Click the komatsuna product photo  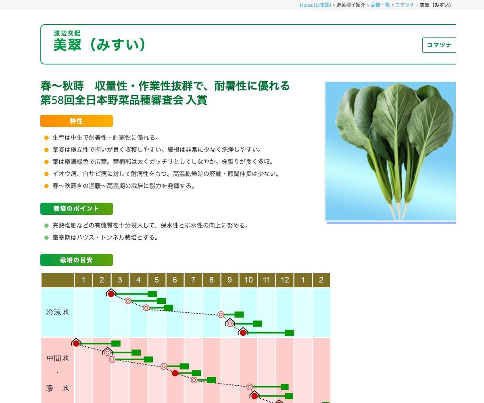(390, 151)
